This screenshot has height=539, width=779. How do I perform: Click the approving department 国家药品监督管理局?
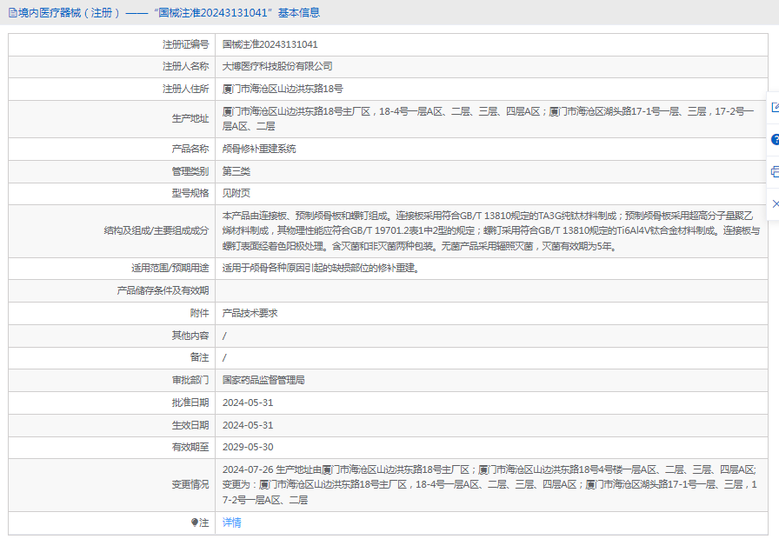[263, 380]
